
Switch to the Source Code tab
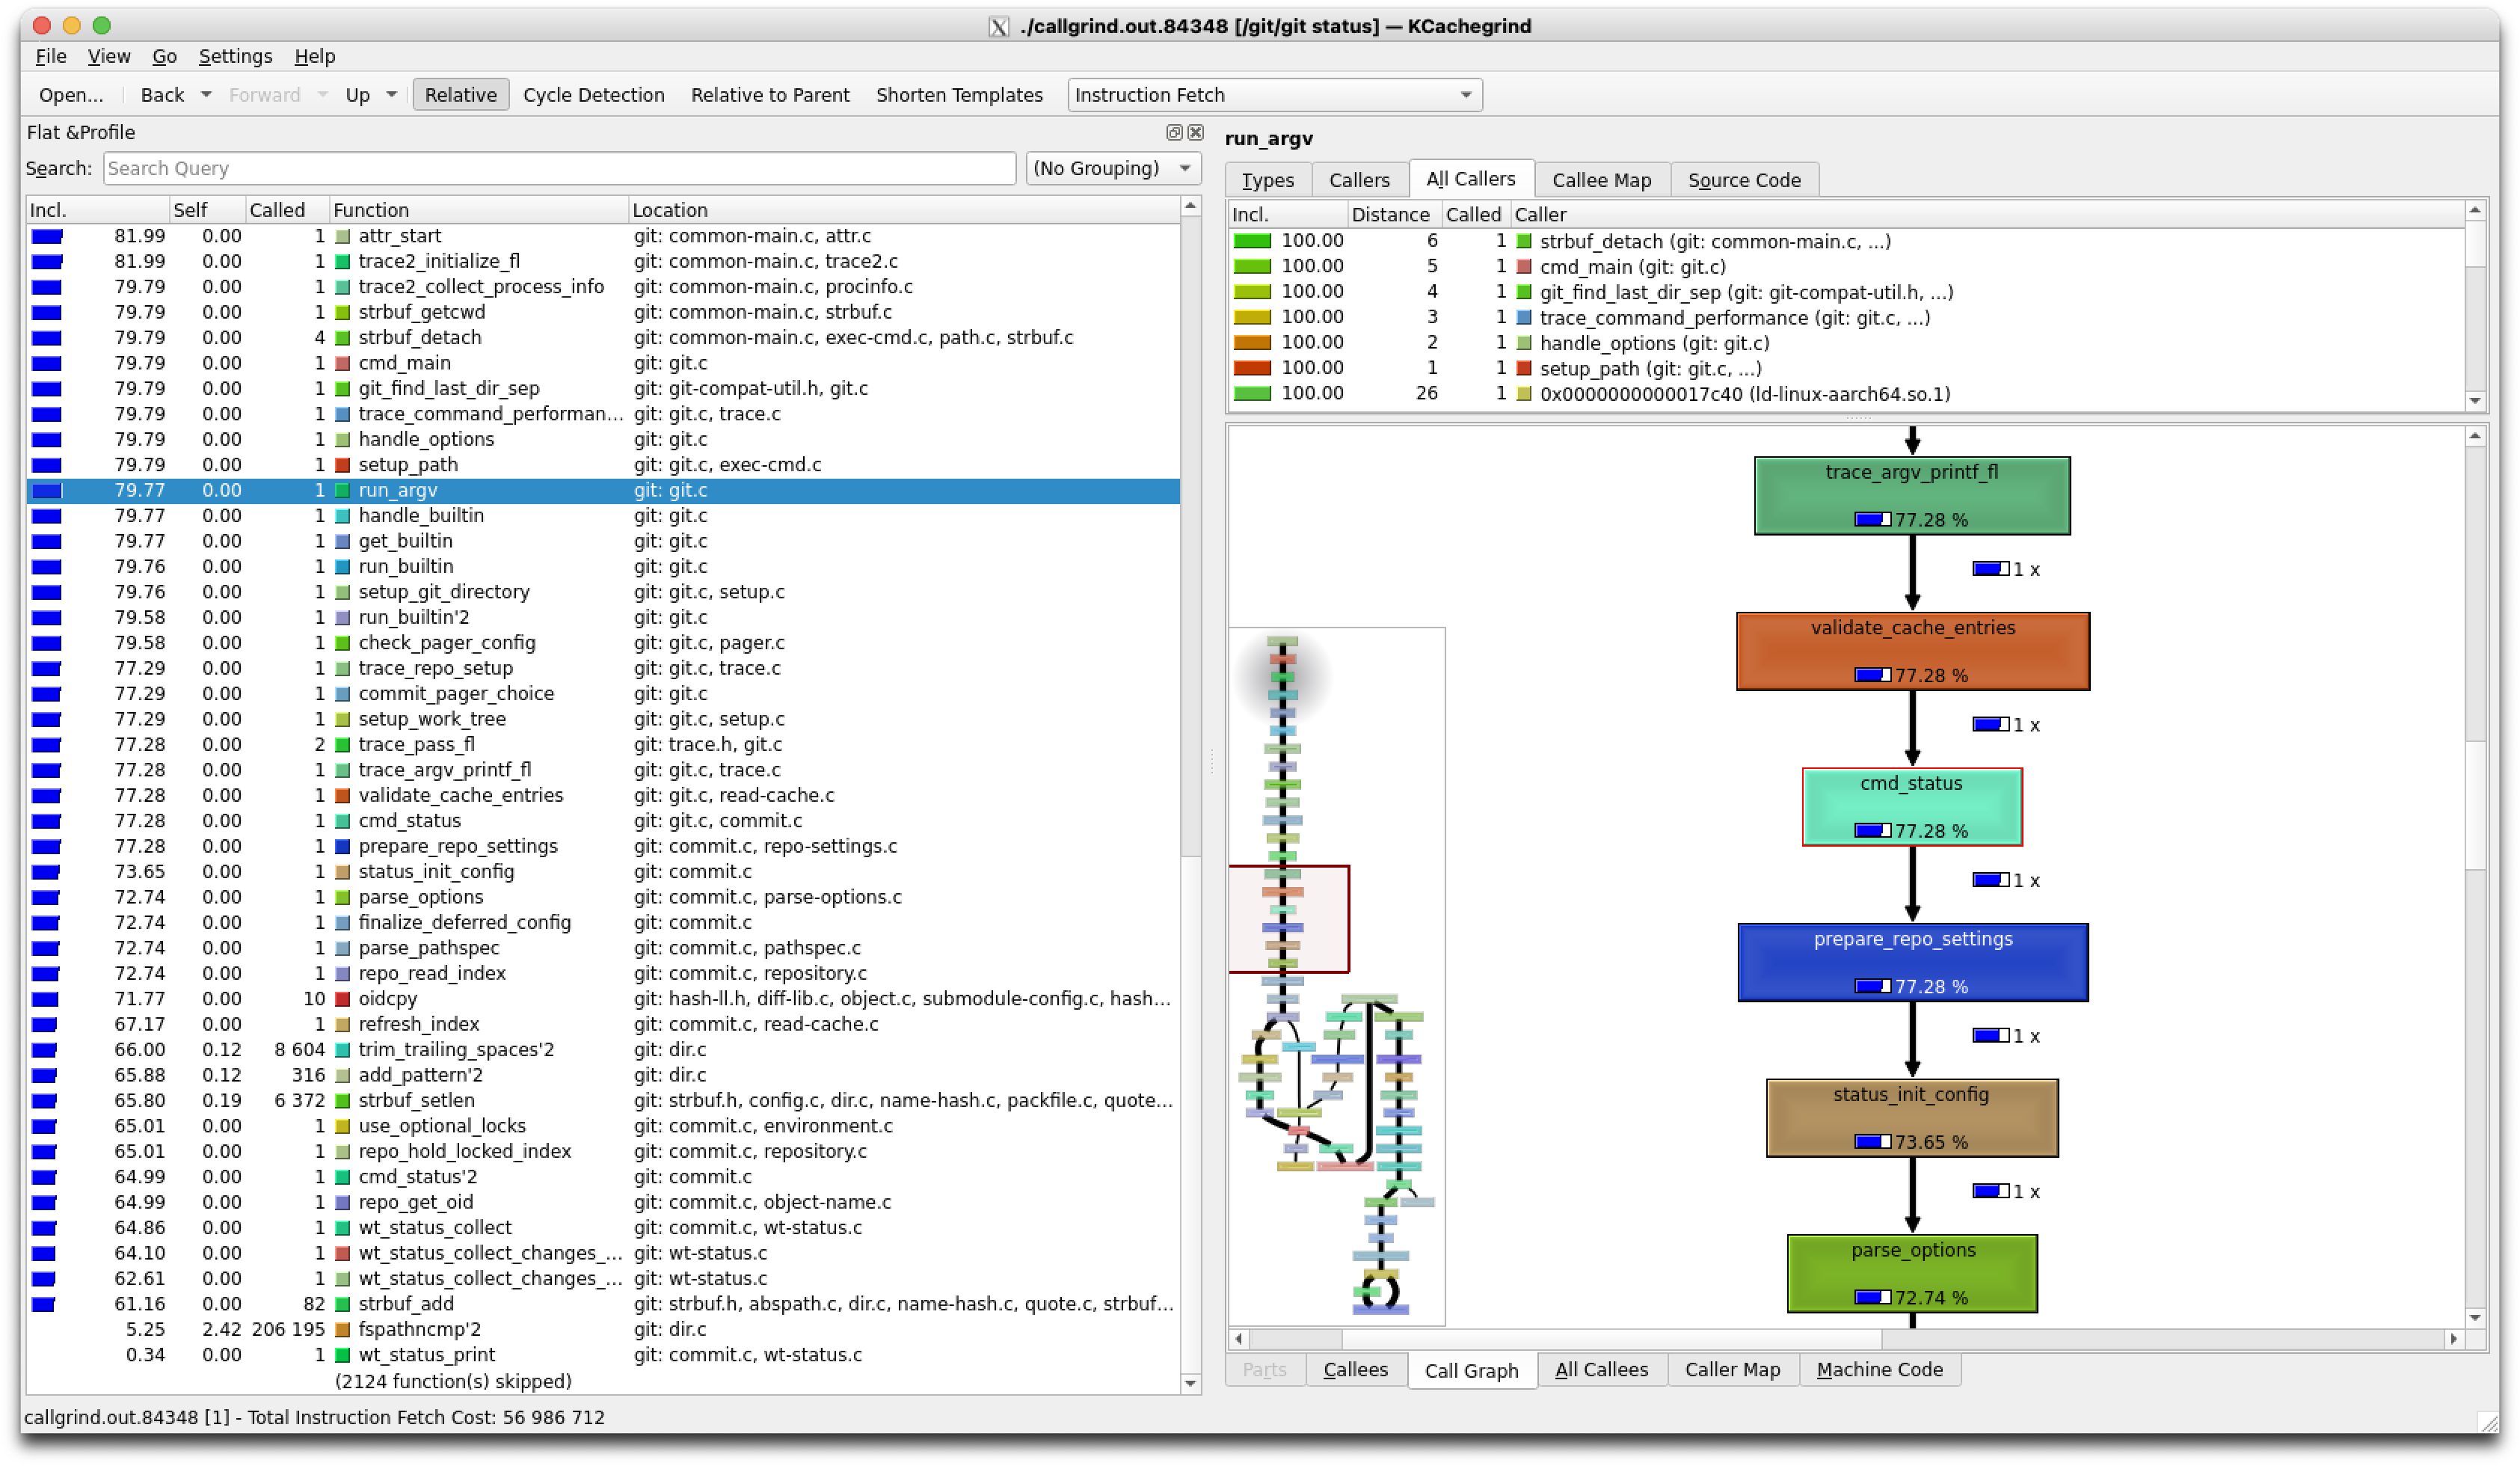1744,180
